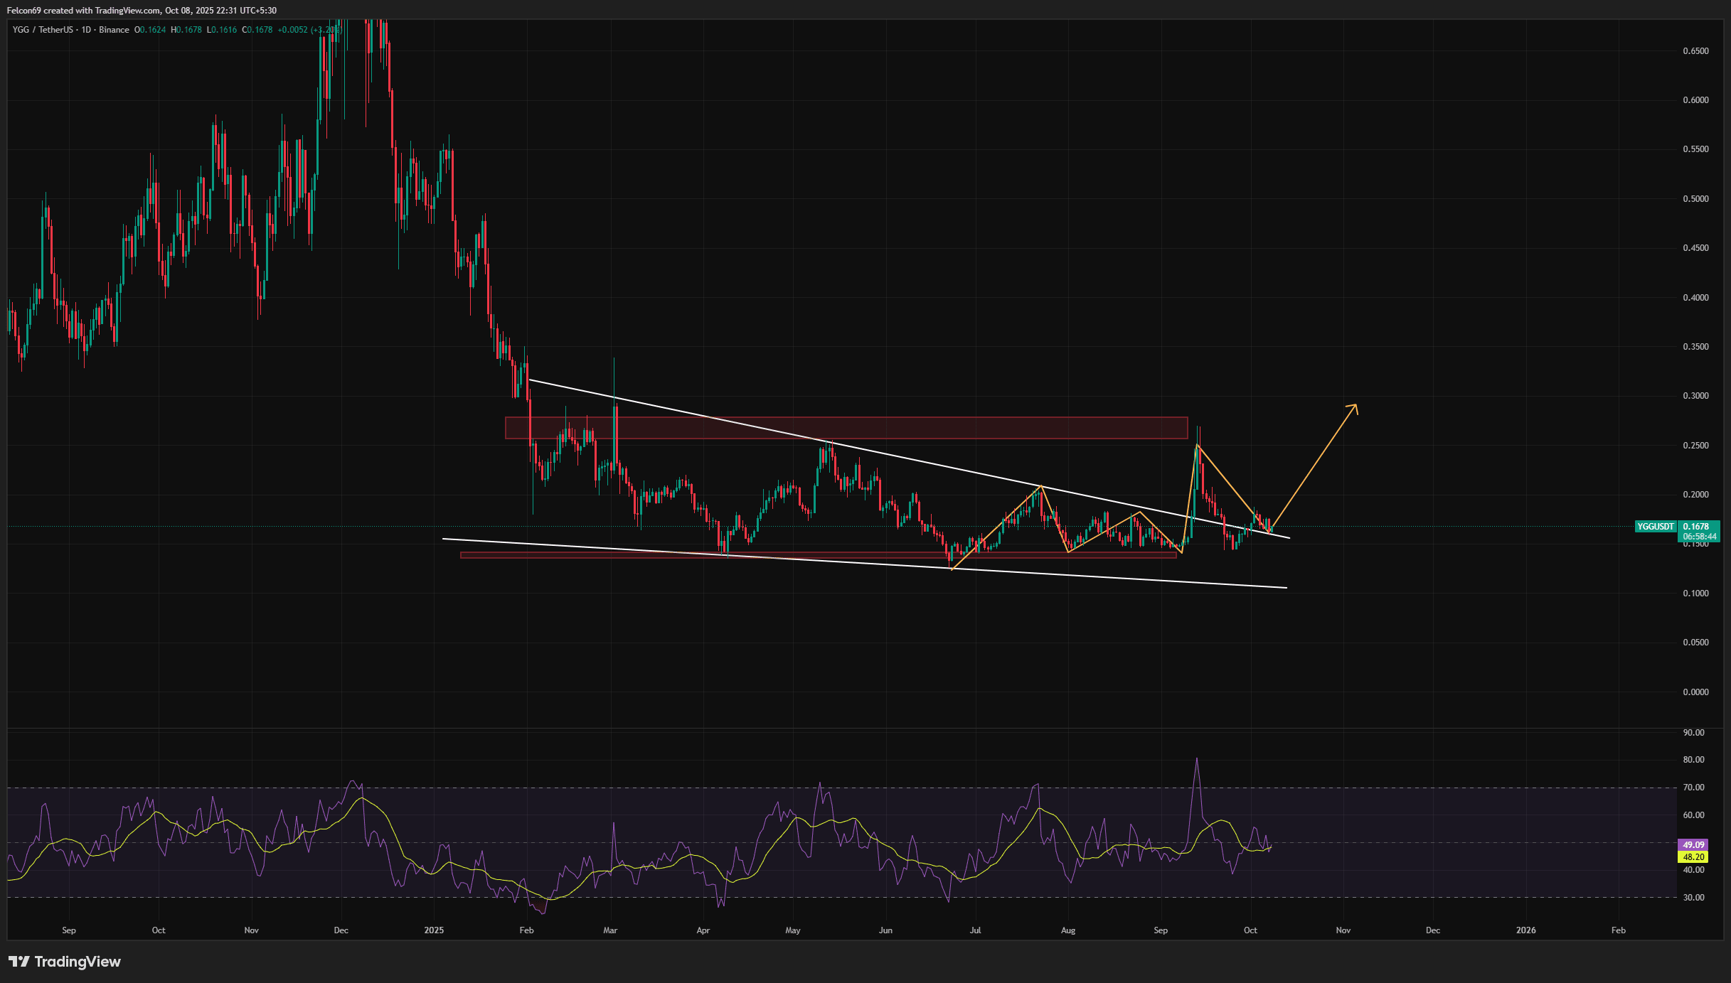Click the 70.00 RSI scale label
Image resolution: width=1731 pixels, height=983 pixels.
(x=1693, y=788)
